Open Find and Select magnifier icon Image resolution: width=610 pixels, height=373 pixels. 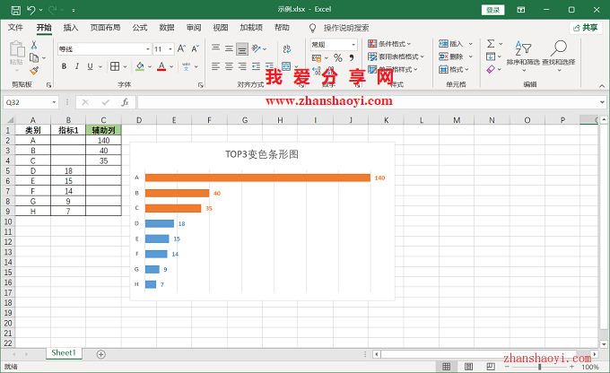[x=559, y=48]
